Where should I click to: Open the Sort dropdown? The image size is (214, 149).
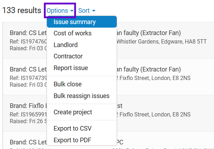pyautogui.click(x=87, y=11)
